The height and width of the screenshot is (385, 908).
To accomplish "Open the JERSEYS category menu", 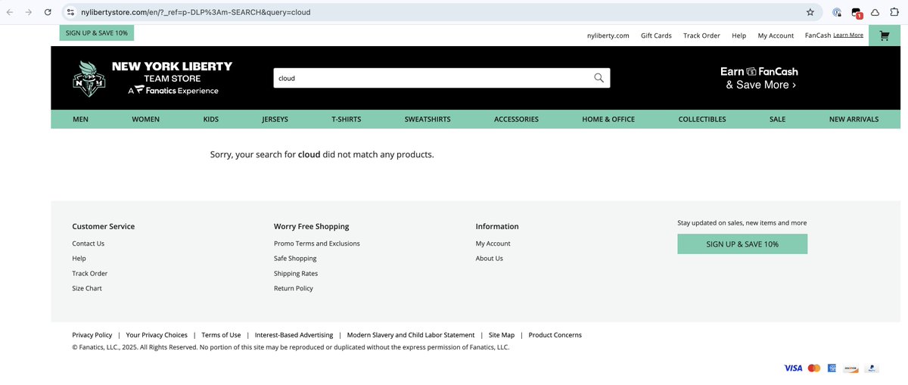I will point(275,120).
